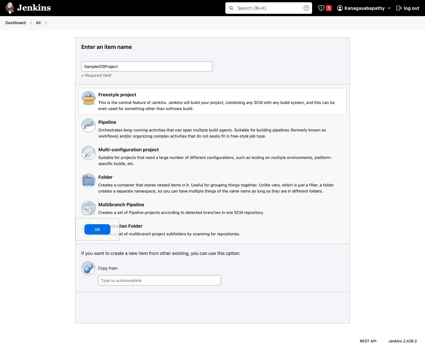Open the breadcrumb chevron after All
The image size is (425, 350).
tap(46, 22)
